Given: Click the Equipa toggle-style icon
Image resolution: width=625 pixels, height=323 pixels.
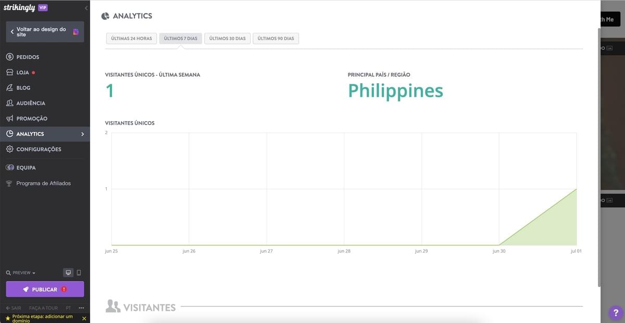Looking at the screenshot, I should 9,168.
